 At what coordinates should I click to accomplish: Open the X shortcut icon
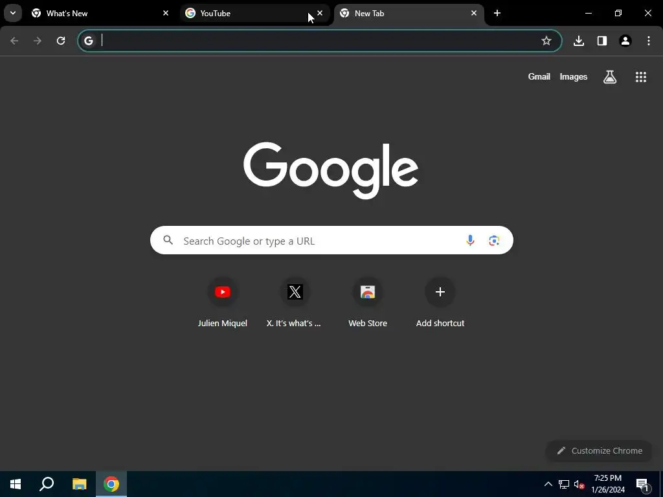(x=295, y=292)
